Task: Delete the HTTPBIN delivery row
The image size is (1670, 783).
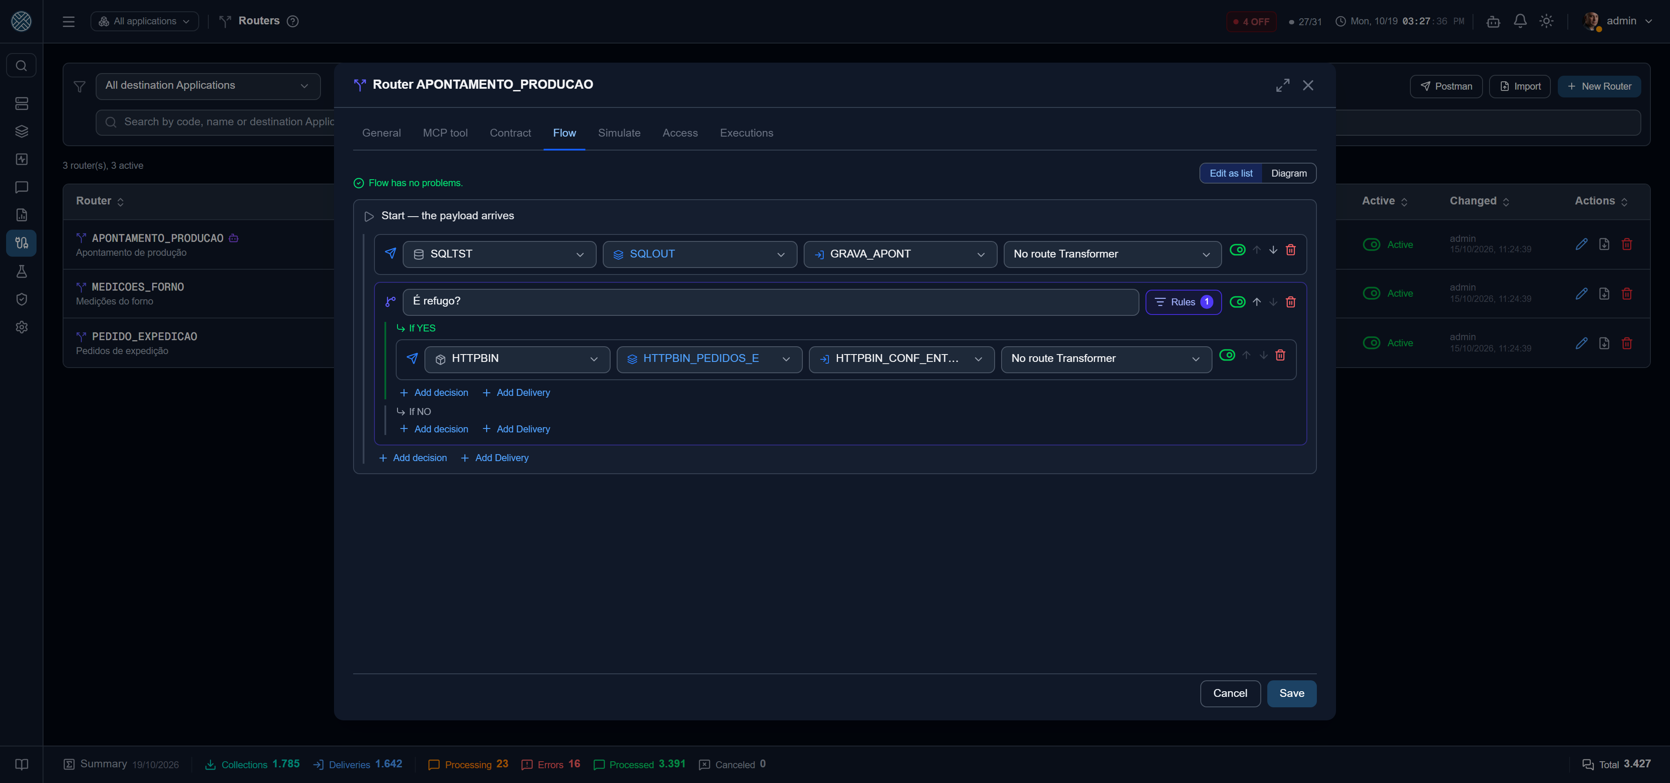Action: [x=1280, y=355]
